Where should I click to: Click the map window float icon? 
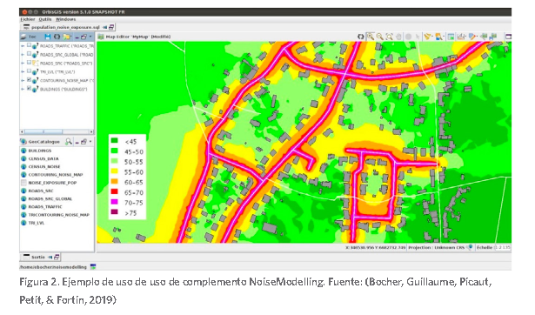pyautogui.click(x=508, y=37)
